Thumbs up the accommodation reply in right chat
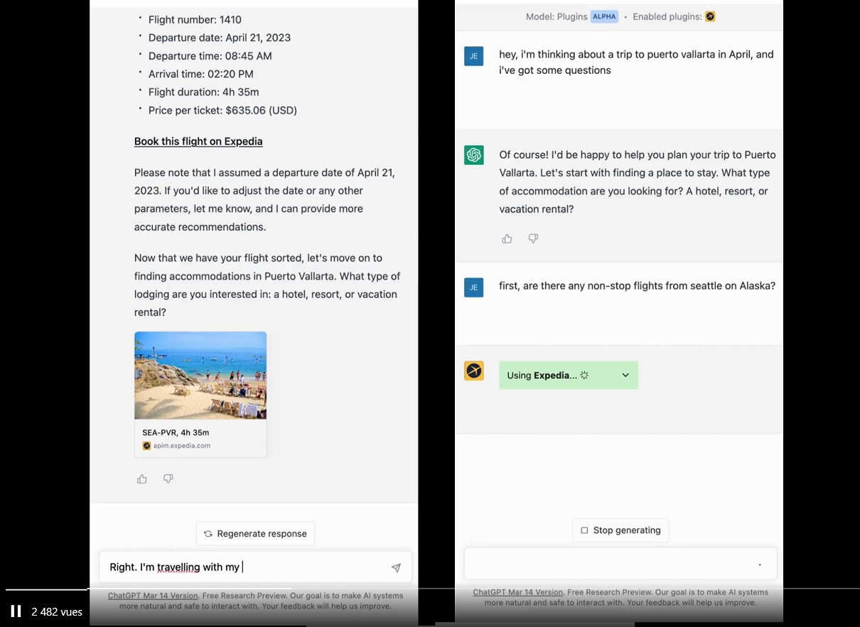The image size is (860, 627). [507, 239]
